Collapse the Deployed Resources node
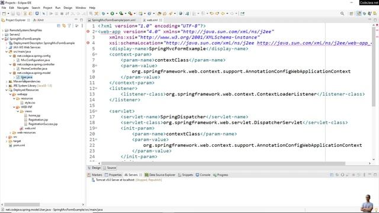This screenshot has width=379, height=213. click(7, 90)
